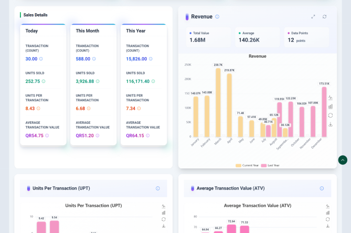
Task: Click the March revenue bar
Action: (x=218, y=103)
